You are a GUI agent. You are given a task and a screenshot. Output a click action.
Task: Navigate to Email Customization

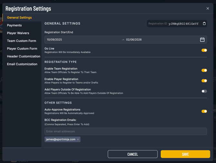pos(22,64)
